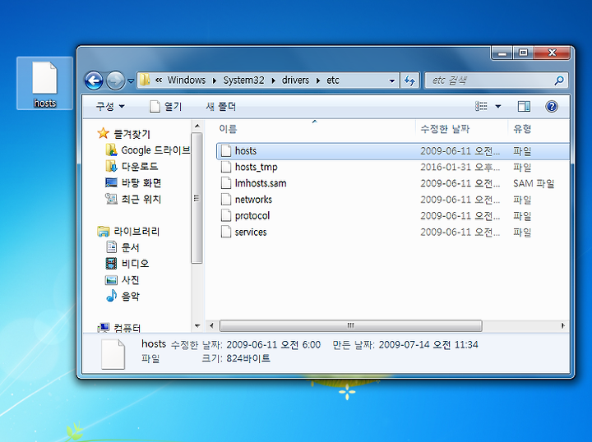The width and height of the screenshot is (592, 442).
Task: Expand the arrow after Windows in path
Action: (x=215, y=81)
